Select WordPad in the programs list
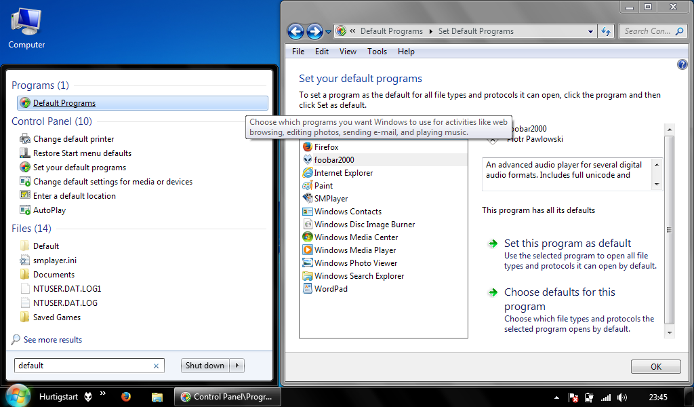Viewport: 694px width, 407px height. tap(325, 288)
